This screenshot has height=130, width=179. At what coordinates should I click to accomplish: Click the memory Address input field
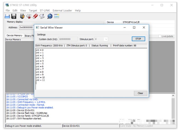coord(27,27)
